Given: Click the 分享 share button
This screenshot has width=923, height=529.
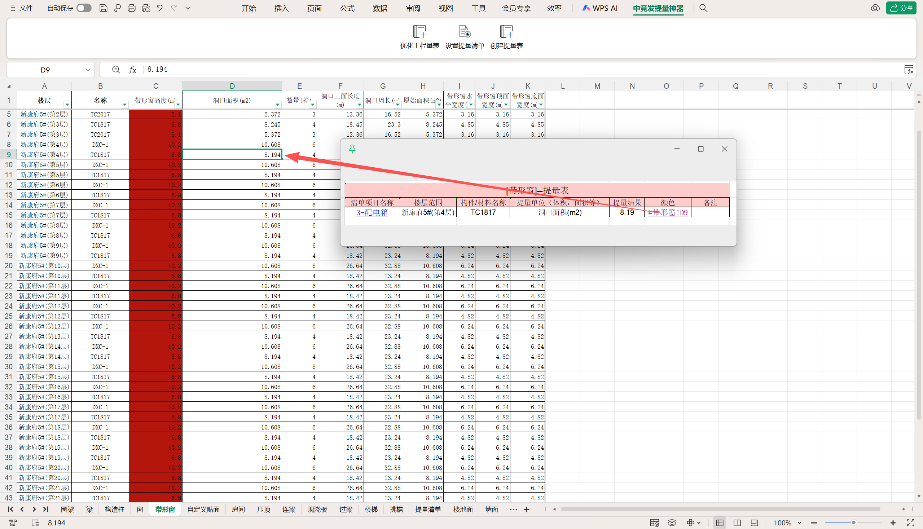Looking at the screenshot, I should (901, 8).
